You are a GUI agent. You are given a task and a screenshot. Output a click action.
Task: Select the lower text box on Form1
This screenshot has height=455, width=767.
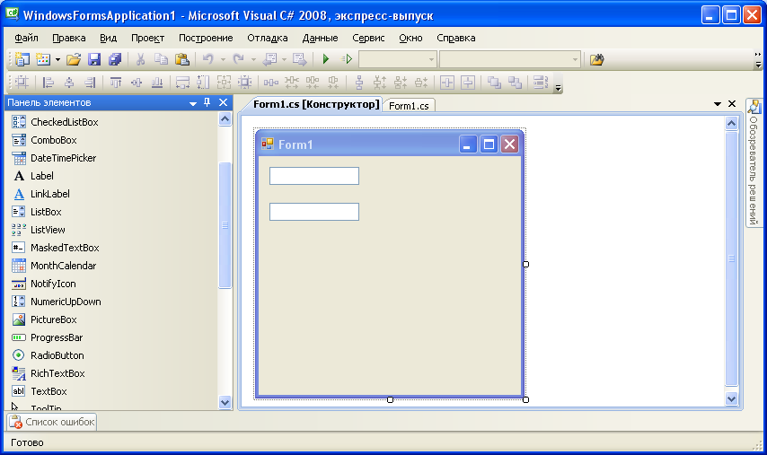tap(314, 212)
